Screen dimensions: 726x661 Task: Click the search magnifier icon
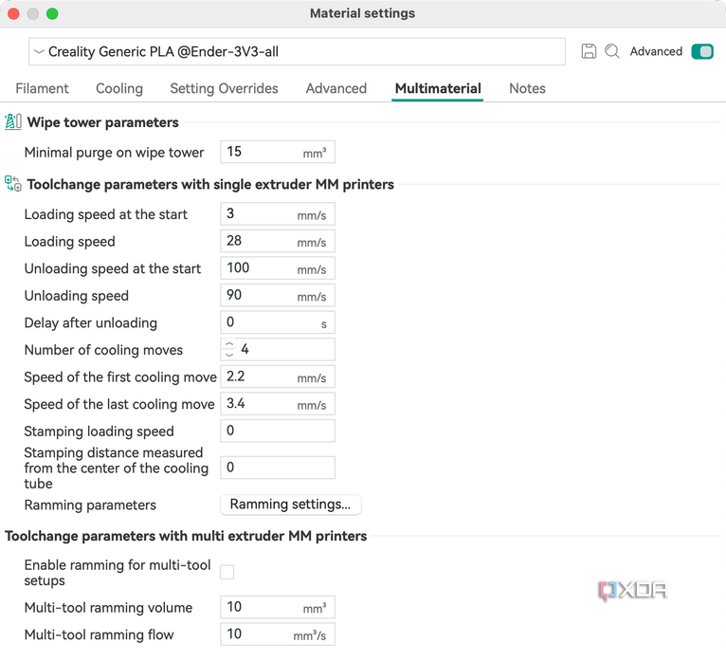tap(612, 51)
